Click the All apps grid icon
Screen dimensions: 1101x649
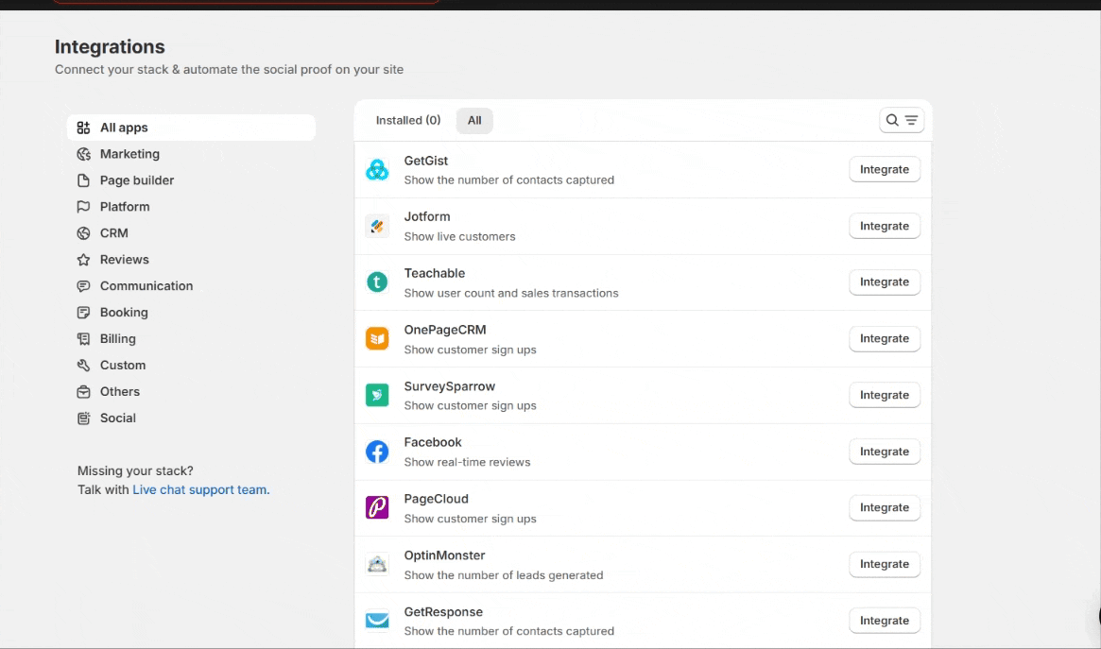tap(83, 128)
